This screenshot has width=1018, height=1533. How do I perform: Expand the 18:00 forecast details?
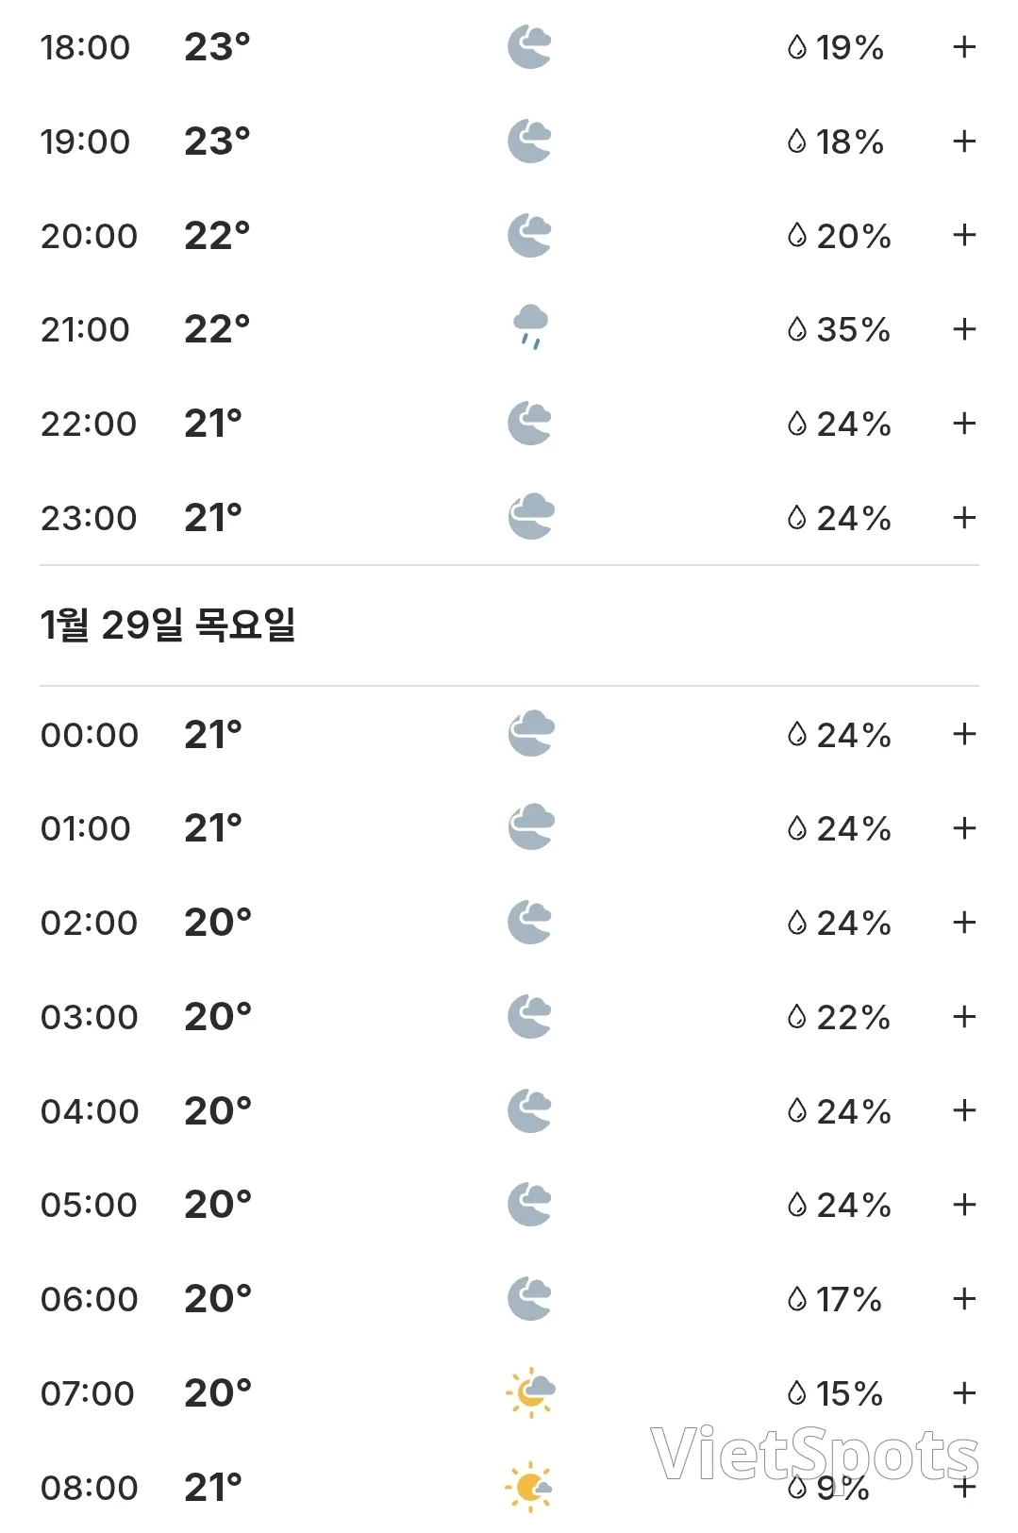point(963,47)
